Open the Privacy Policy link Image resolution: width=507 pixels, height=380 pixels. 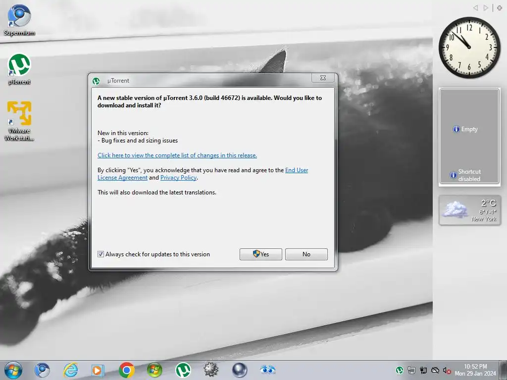(x=178, y=178)
